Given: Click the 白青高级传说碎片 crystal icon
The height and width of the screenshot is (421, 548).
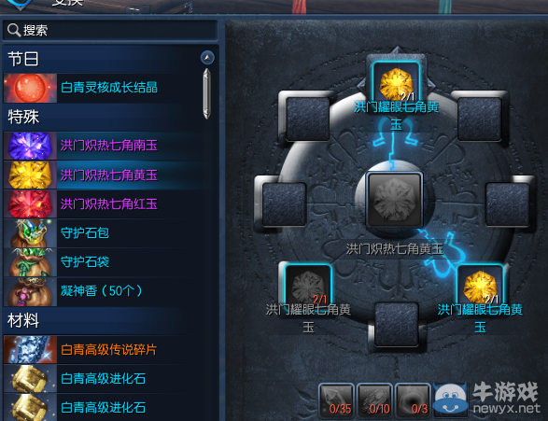Looking at the screenshot, I should point(30,350).
